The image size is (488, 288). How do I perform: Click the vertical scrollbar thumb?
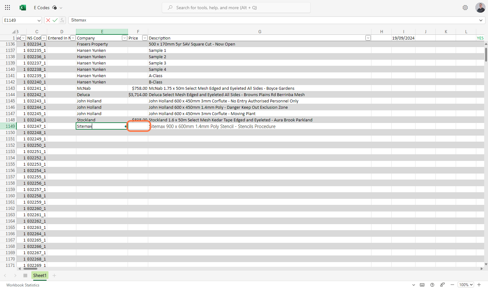tap(486, 54)
